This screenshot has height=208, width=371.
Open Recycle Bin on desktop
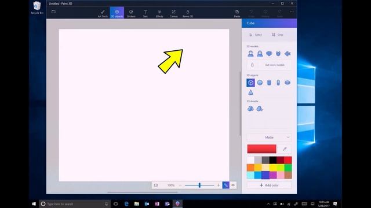point(37,8)
